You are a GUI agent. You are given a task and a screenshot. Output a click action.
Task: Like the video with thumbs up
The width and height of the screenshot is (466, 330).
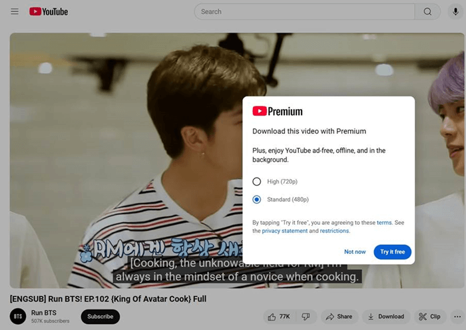tap(278, 317)
